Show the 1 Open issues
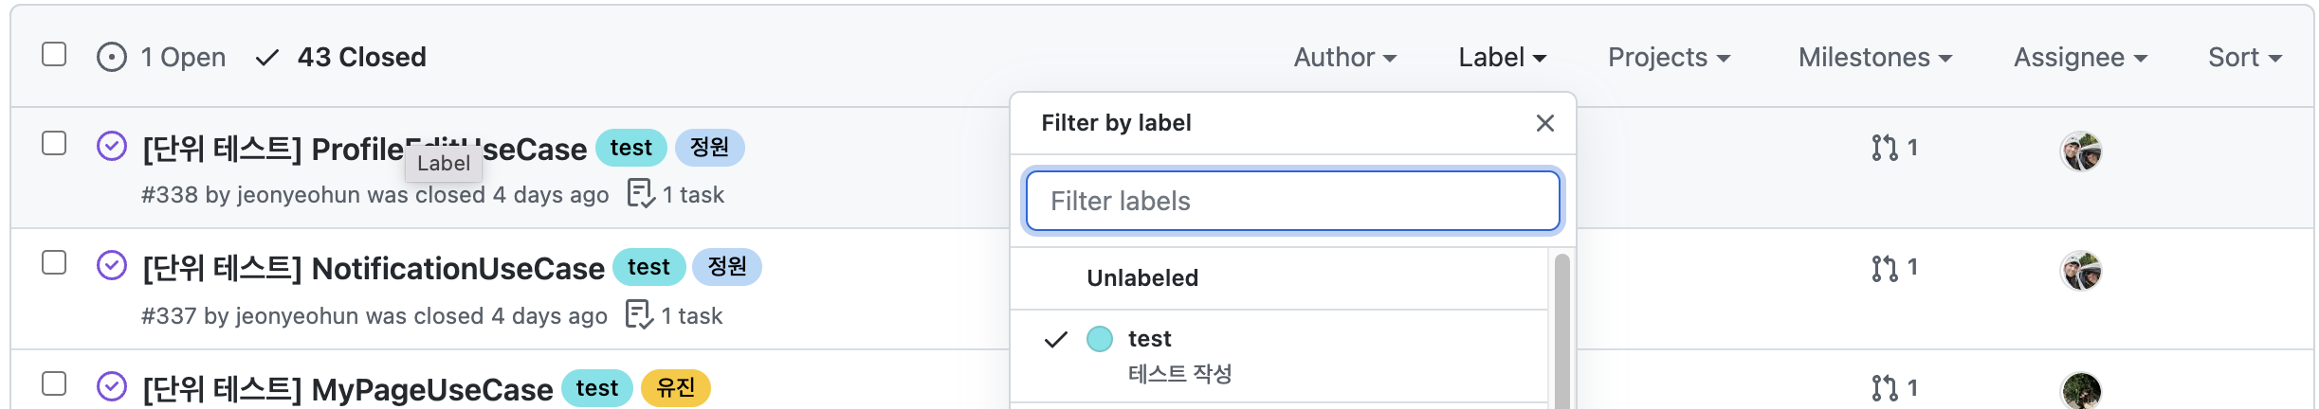Viewport: 2319px width, 409px height. coord(162,58)
